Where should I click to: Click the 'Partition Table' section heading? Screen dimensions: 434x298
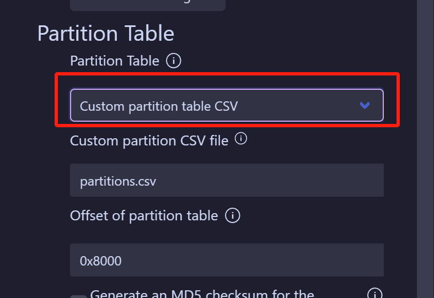106,34
